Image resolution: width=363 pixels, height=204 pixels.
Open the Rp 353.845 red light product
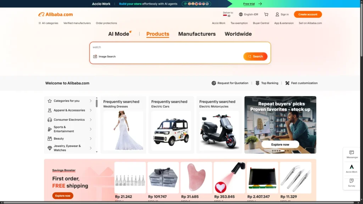pos(229,178)
